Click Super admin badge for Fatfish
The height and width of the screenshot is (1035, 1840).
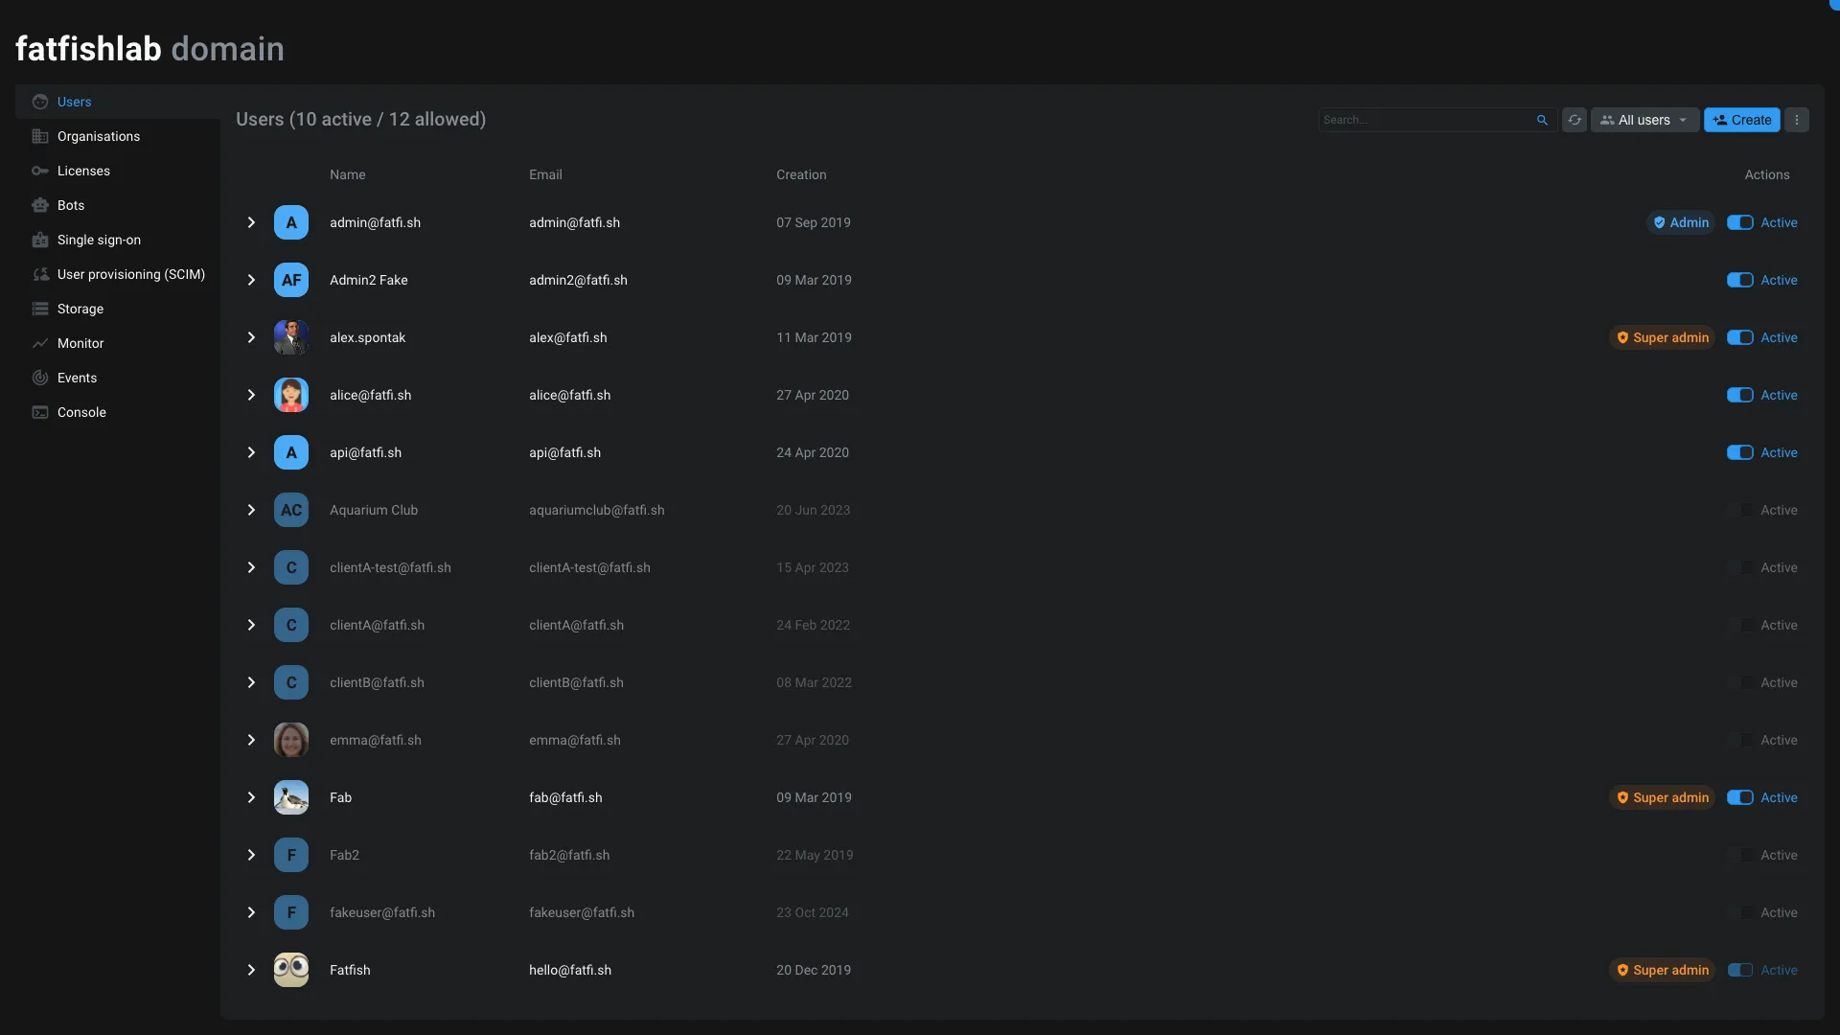[x=1662, y=970]
